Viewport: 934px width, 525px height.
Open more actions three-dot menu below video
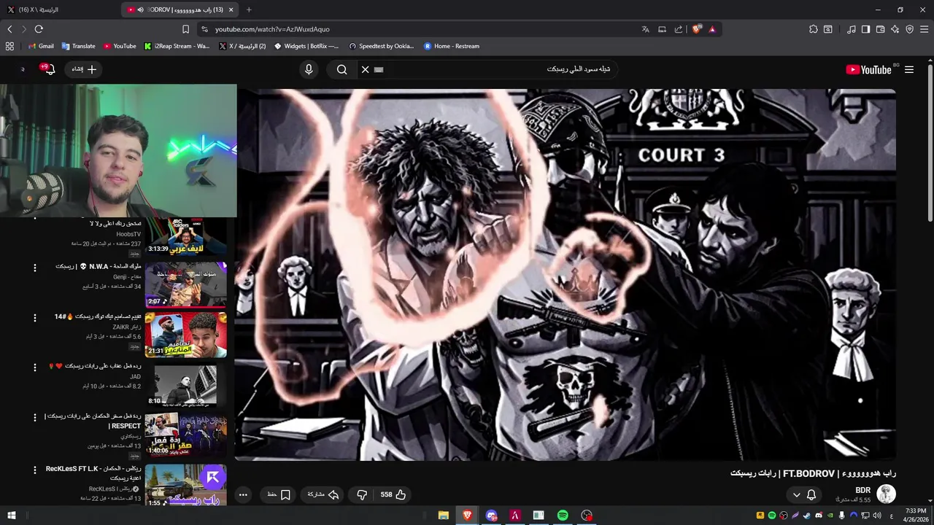pos(243,494)
